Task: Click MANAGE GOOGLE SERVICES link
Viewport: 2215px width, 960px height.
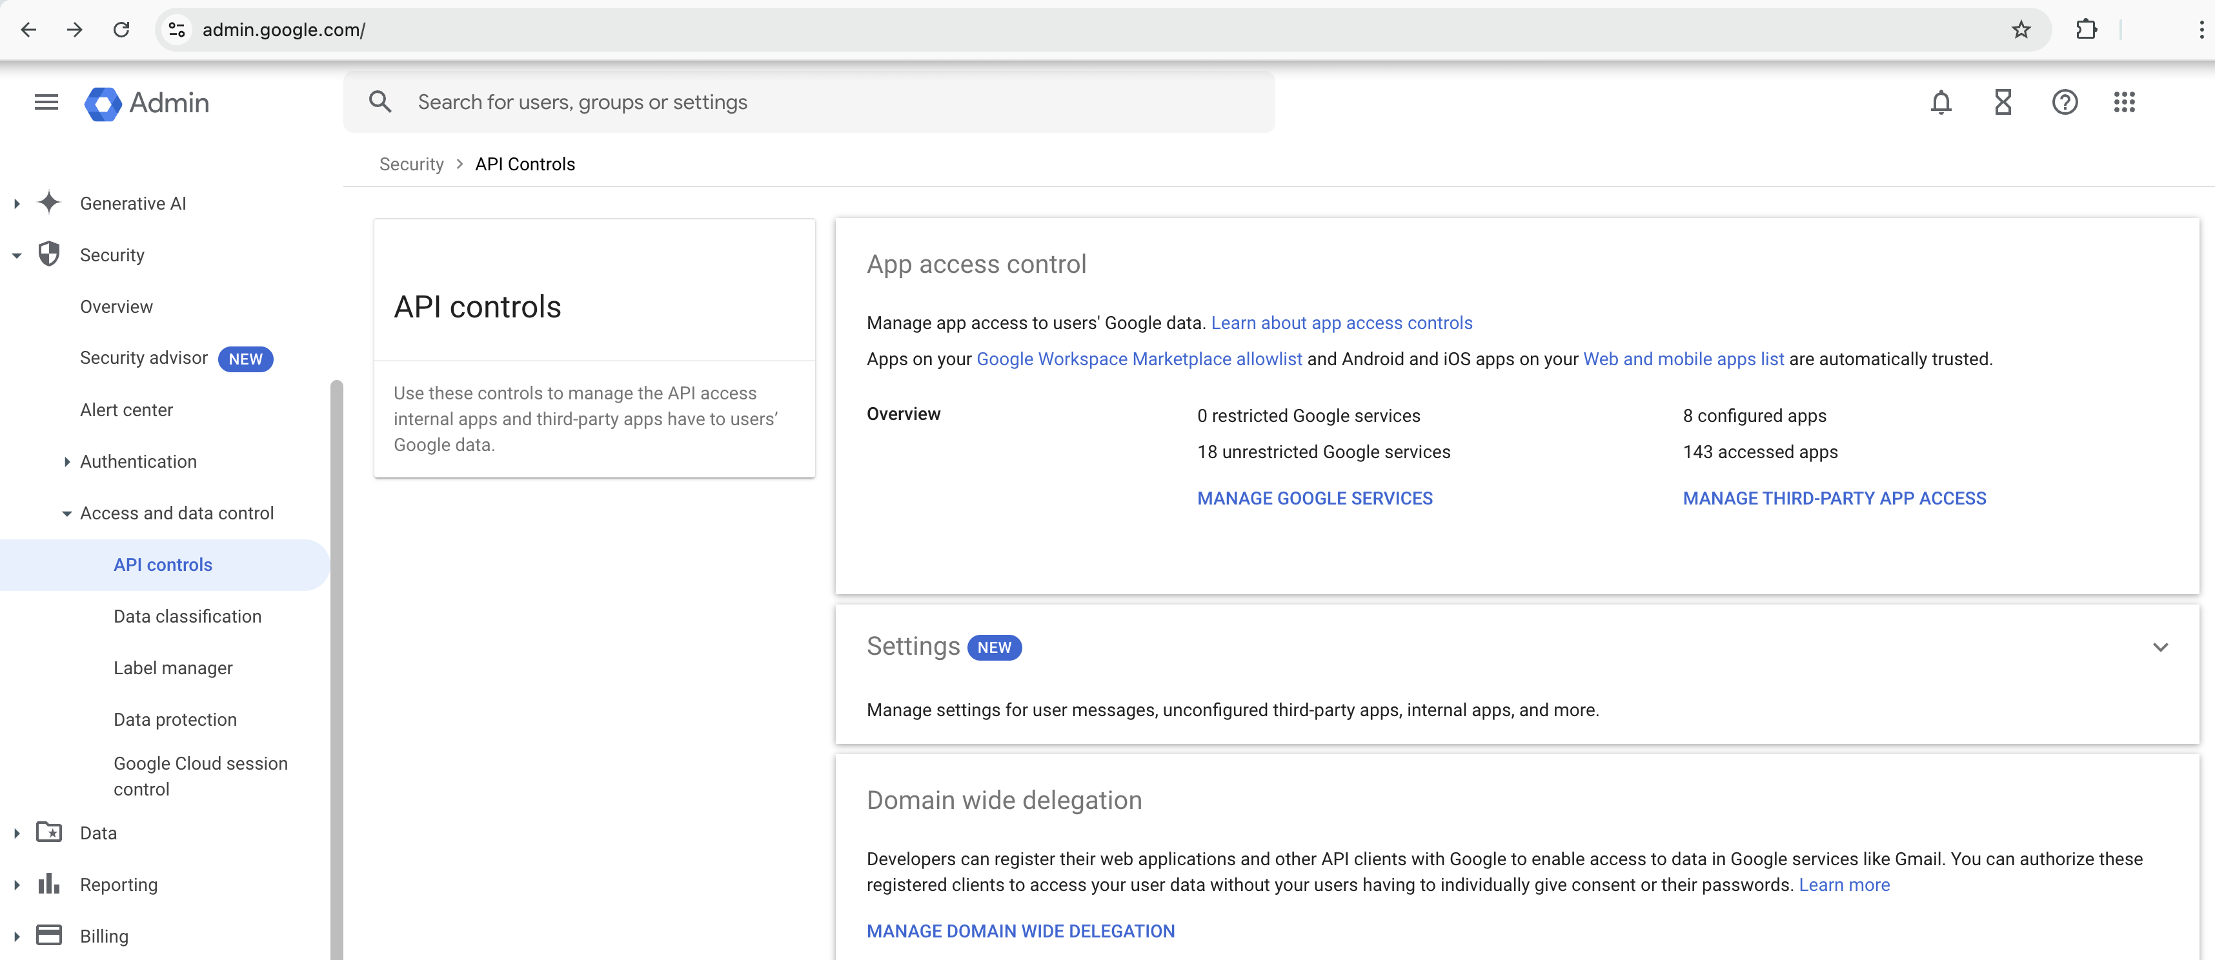Action: point(1314,499)
